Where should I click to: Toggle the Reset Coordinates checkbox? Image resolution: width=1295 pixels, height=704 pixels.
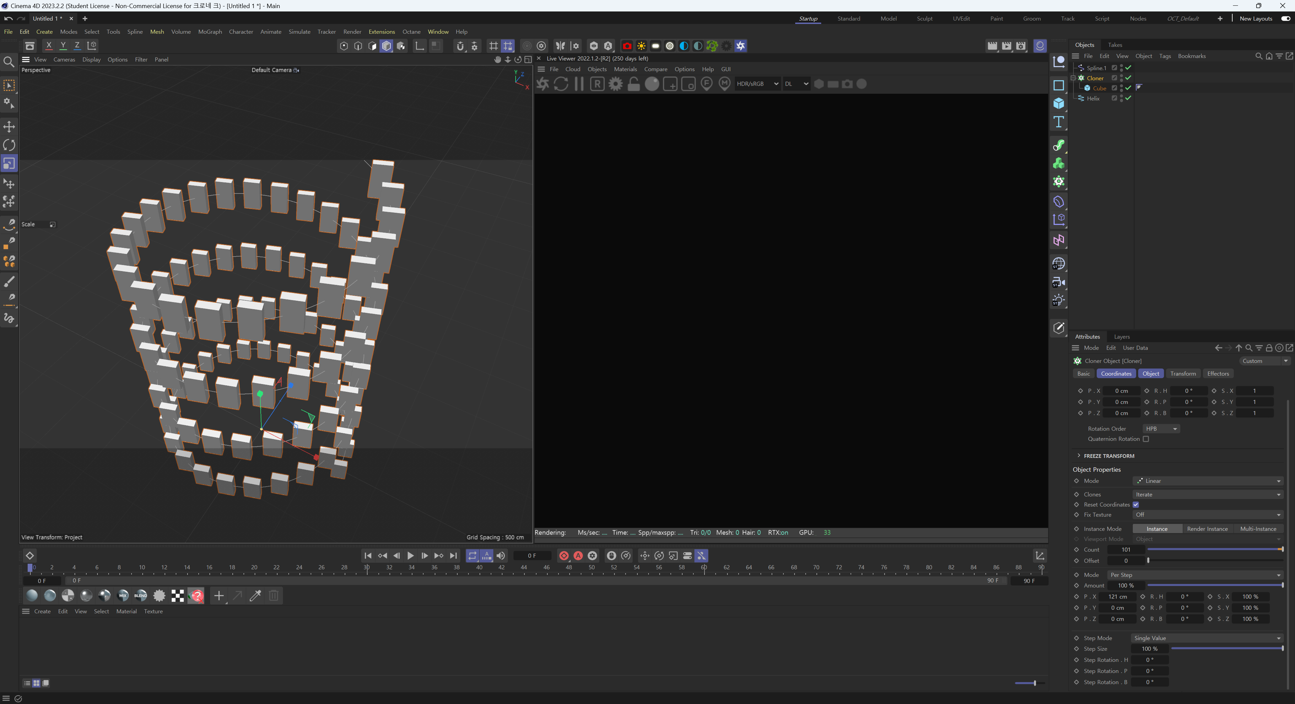1135,504
